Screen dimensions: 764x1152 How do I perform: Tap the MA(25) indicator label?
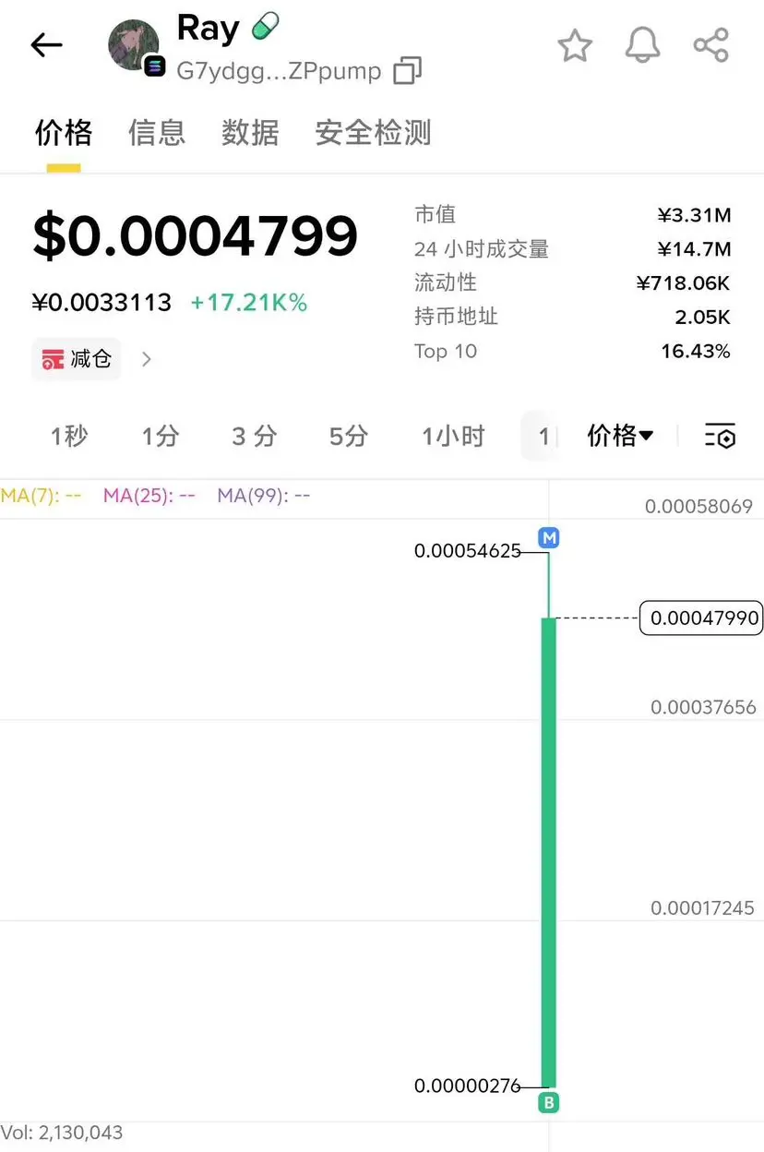pos(149,496)
